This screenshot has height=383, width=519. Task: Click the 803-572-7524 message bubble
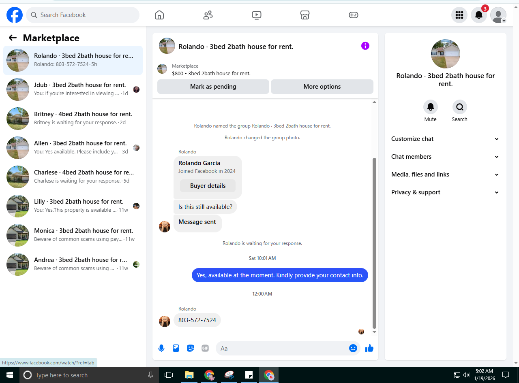tap(197, 320)
